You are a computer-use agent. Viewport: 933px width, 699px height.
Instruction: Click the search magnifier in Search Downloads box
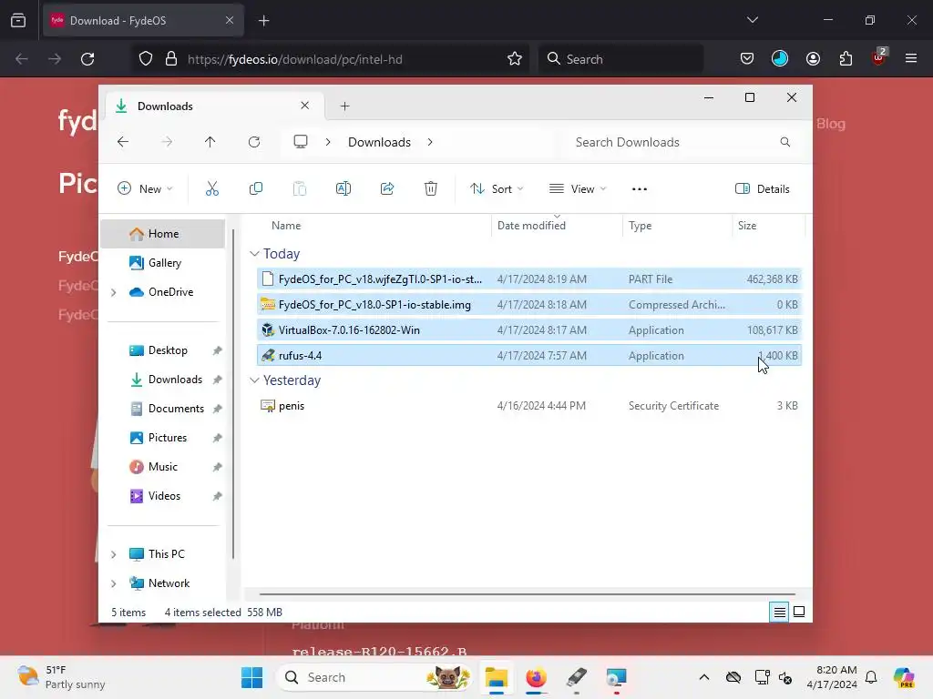[x=785, y=142]
